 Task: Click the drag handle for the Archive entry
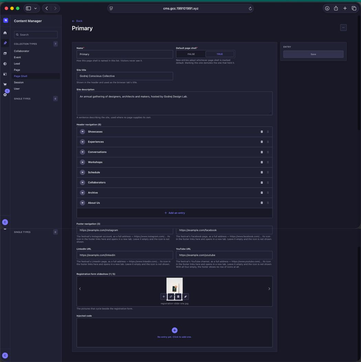tap(268, 193)
